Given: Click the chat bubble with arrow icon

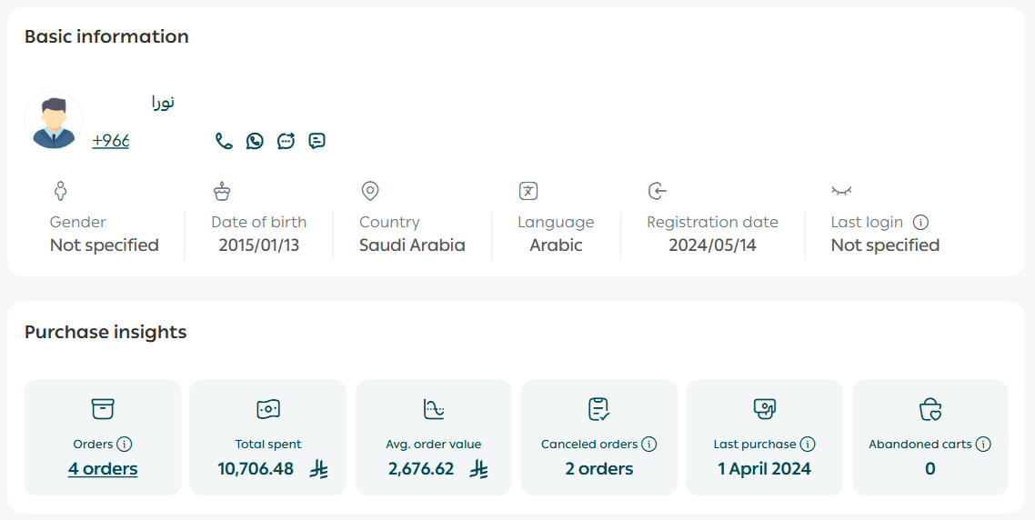Looking at the screenshot, I should coord(286,141).
